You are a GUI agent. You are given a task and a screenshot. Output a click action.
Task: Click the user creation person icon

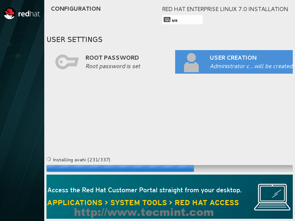(x=191, y=62)
